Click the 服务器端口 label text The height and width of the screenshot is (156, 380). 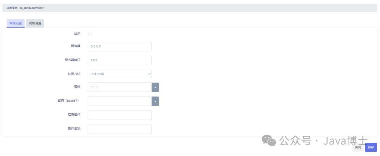click(72, 60)
